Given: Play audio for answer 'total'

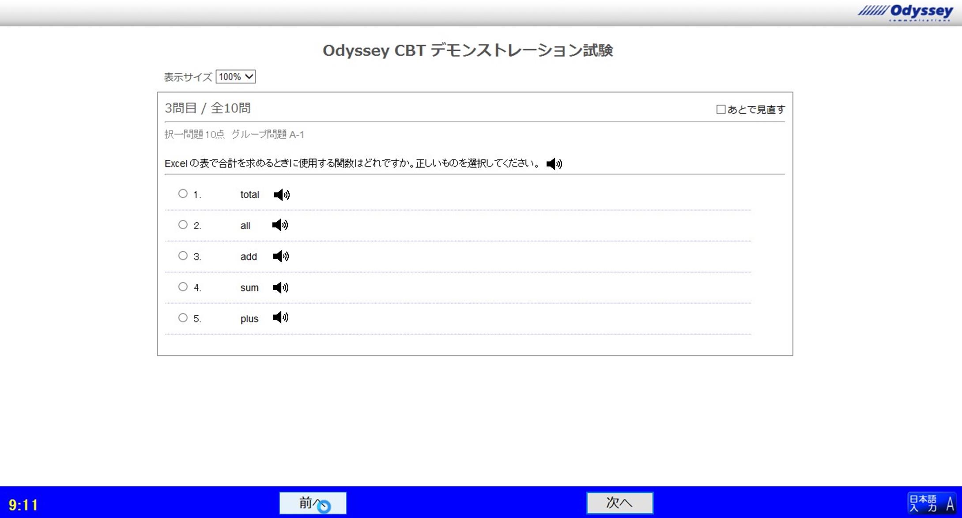Looking at the screenshot, I should tap(282, 195).
